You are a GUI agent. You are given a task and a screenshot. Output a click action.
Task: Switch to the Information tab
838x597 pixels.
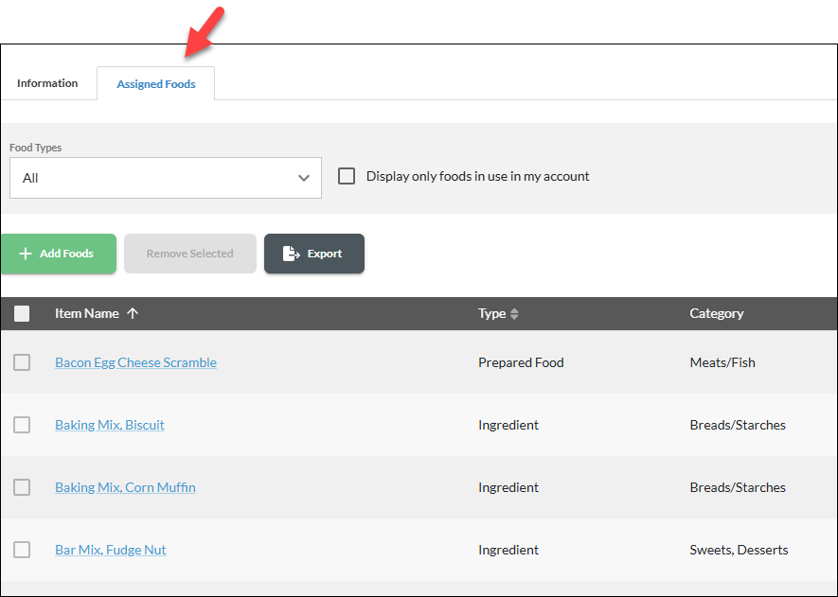47,83
